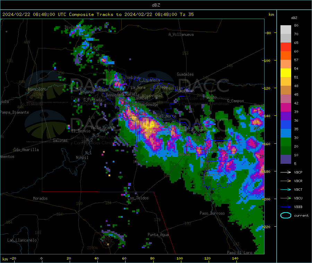312x263 pixels.
Task: Select the purple 5 dBZ color swatch
Action: point(286,159)
